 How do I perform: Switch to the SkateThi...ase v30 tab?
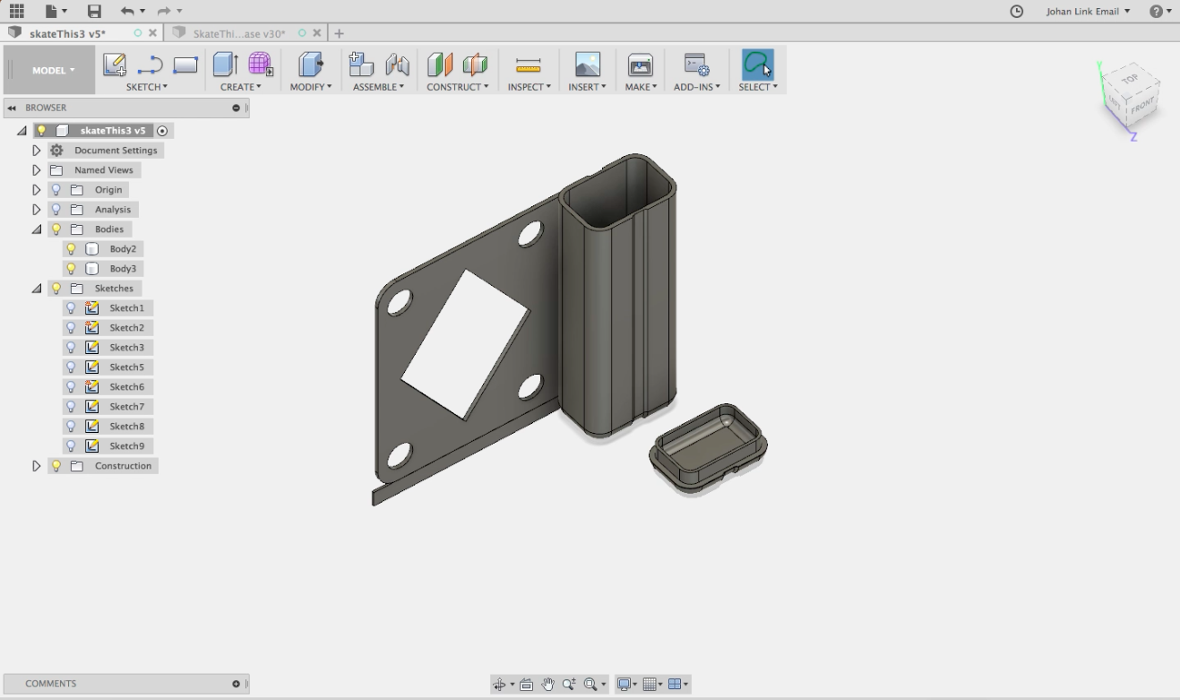[239, 34]
